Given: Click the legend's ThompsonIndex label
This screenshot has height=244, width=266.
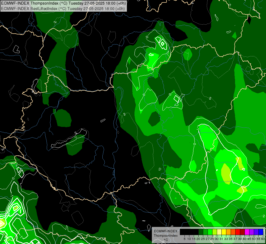Looking at the screenshot, I should click(x=166, y=236).
